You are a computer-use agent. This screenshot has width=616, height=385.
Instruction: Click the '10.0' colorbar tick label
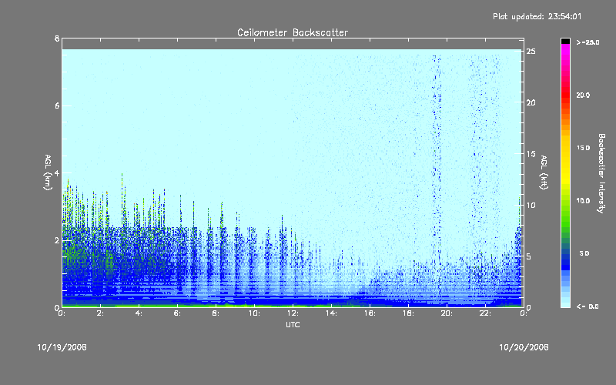[583, 201]
